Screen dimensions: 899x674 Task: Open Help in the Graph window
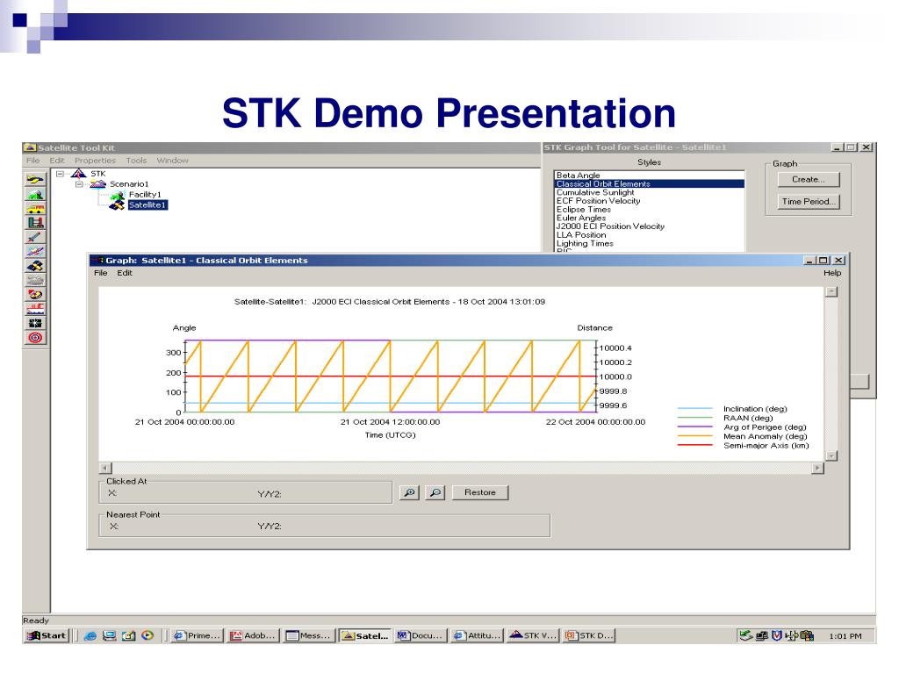click(x=832, y=273)
